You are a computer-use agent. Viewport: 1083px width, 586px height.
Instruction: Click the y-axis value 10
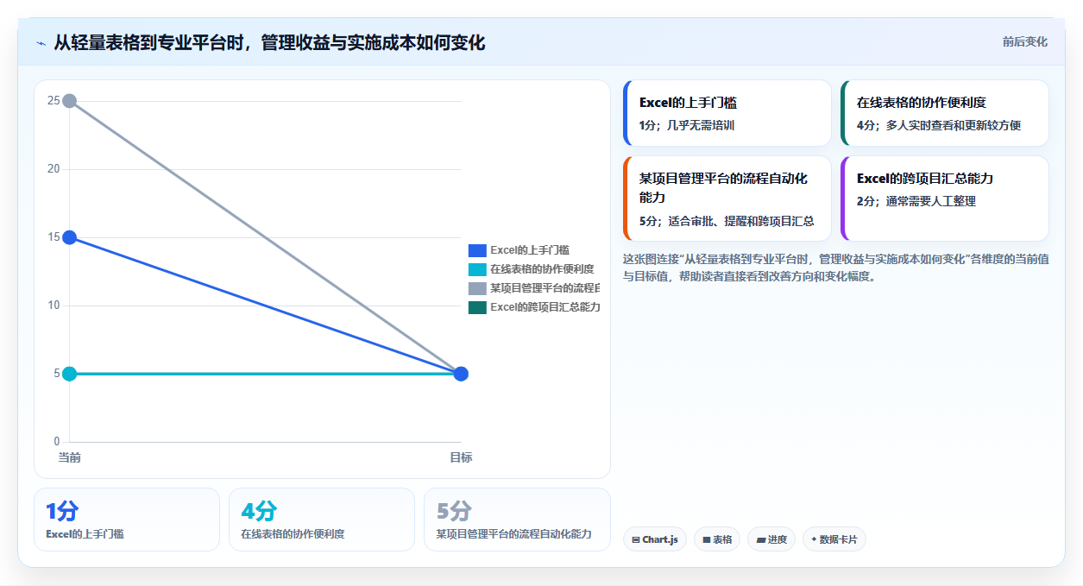tap(54, 306)
